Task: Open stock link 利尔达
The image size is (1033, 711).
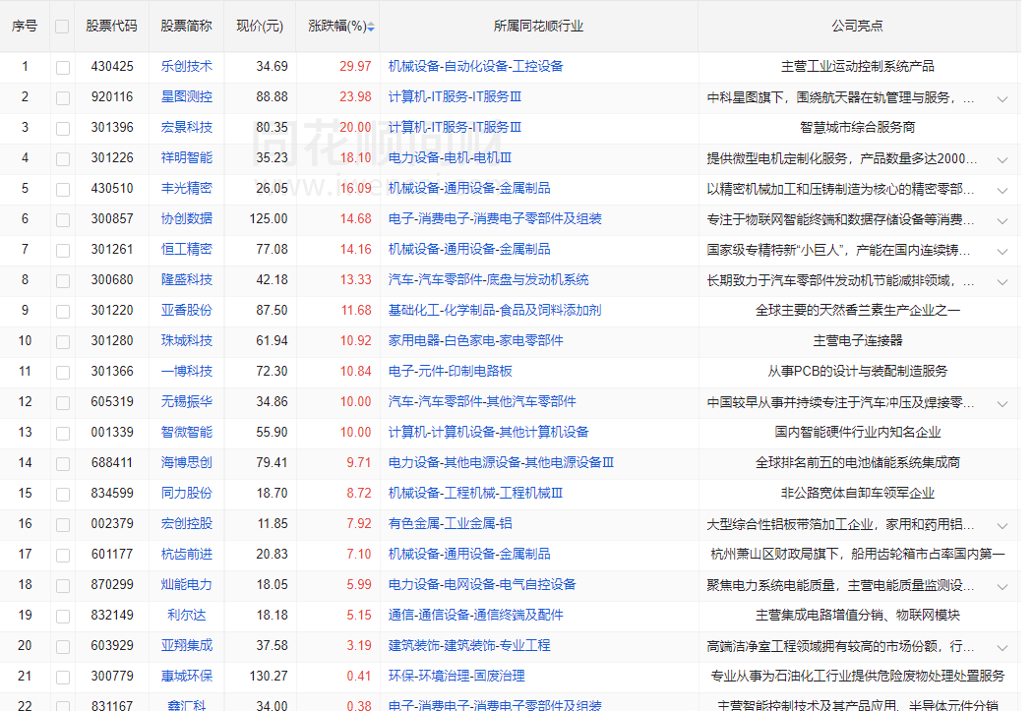Action: coord(187,615)
